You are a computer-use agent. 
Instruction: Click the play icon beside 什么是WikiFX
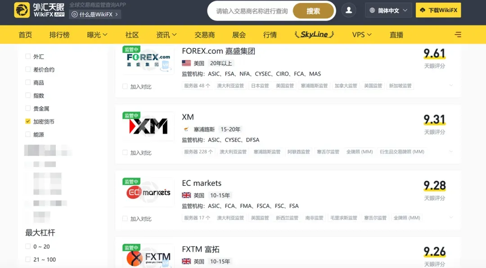[74, 14]
